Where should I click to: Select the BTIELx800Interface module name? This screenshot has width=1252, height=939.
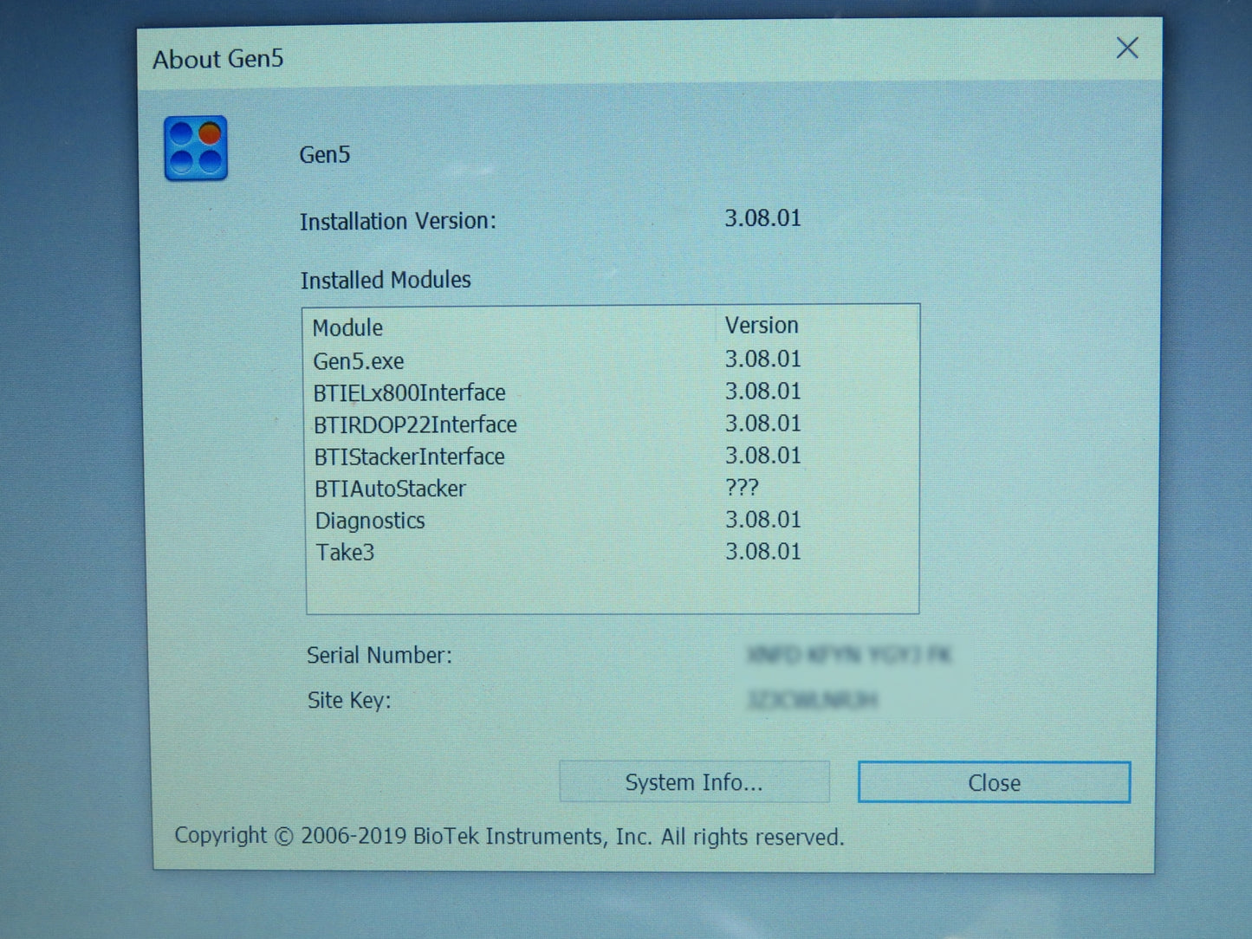pos(409,393)
